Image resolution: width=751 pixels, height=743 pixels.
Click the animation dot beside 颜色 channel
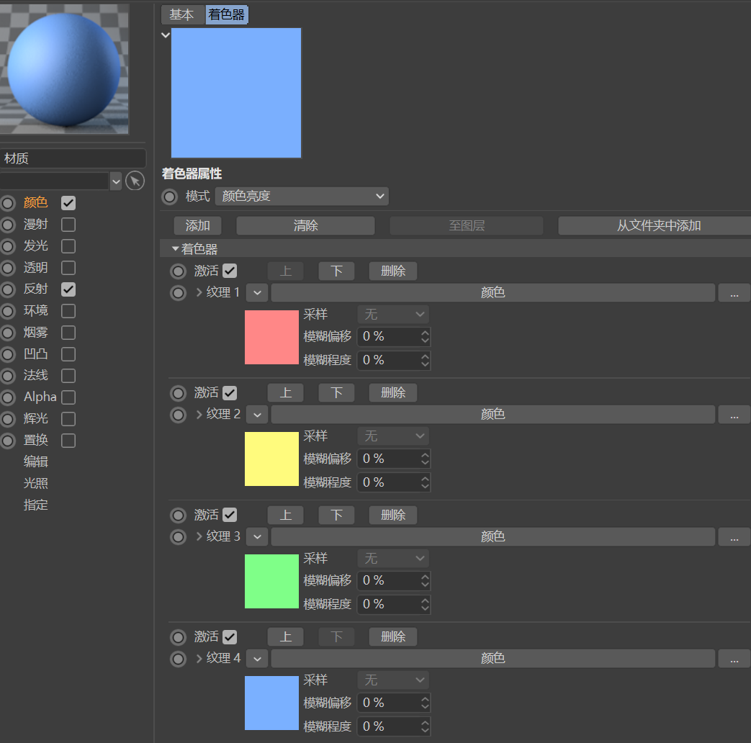[x=8, y=203]
